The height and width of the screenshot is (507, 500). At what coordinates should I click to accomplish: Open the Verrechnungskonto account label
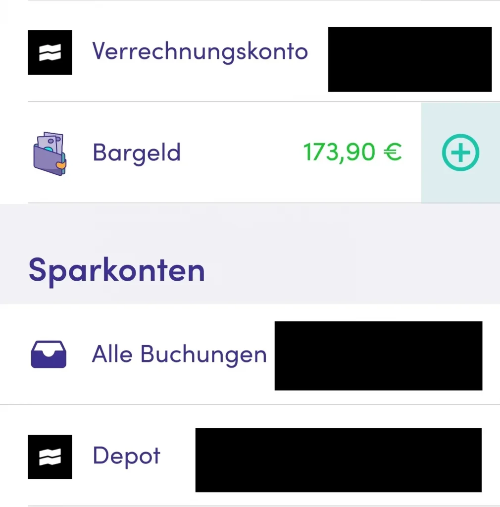click(x=200, y=51)
